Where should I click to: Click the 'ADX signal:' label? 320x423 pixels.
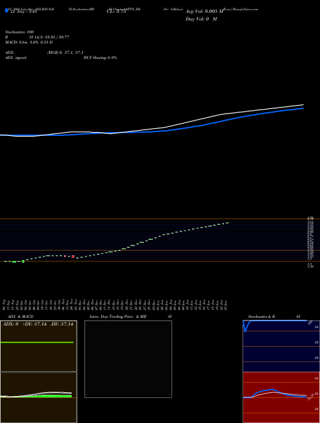16,58
